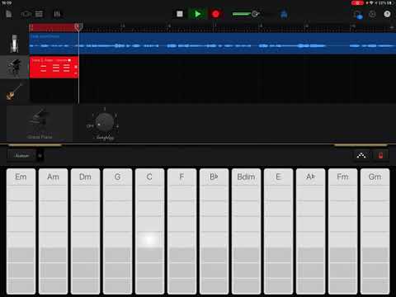Image resolution: width=396 pixels, height=297 pixels.
Task: Click the playhead handle on the ruler
Action: 78,27
